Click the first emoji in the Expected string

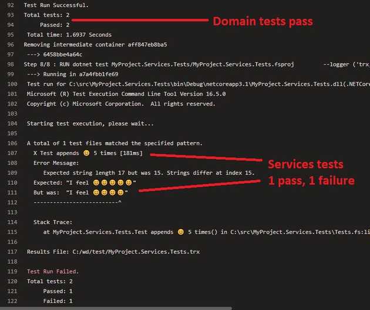coord(96,183)
